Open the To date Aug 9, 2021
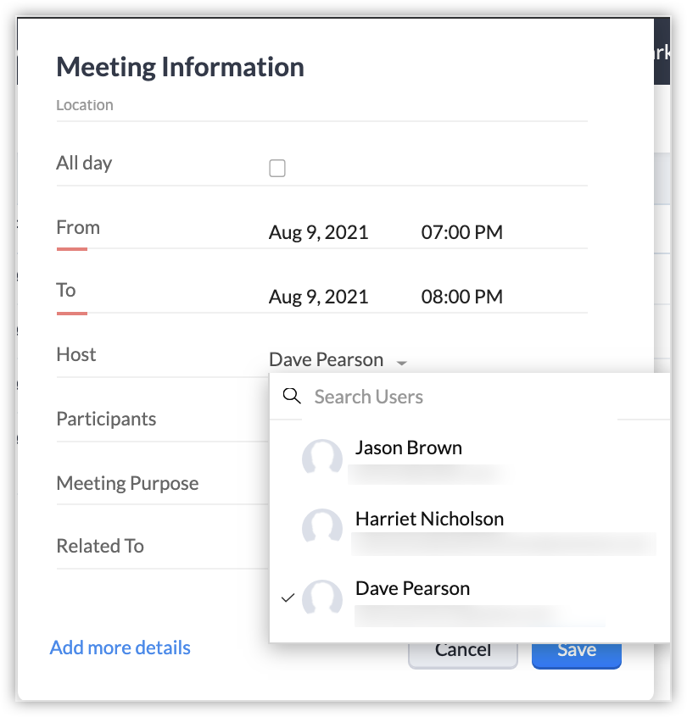This screenshot has height=717, width=687. [x=319, y=297]
